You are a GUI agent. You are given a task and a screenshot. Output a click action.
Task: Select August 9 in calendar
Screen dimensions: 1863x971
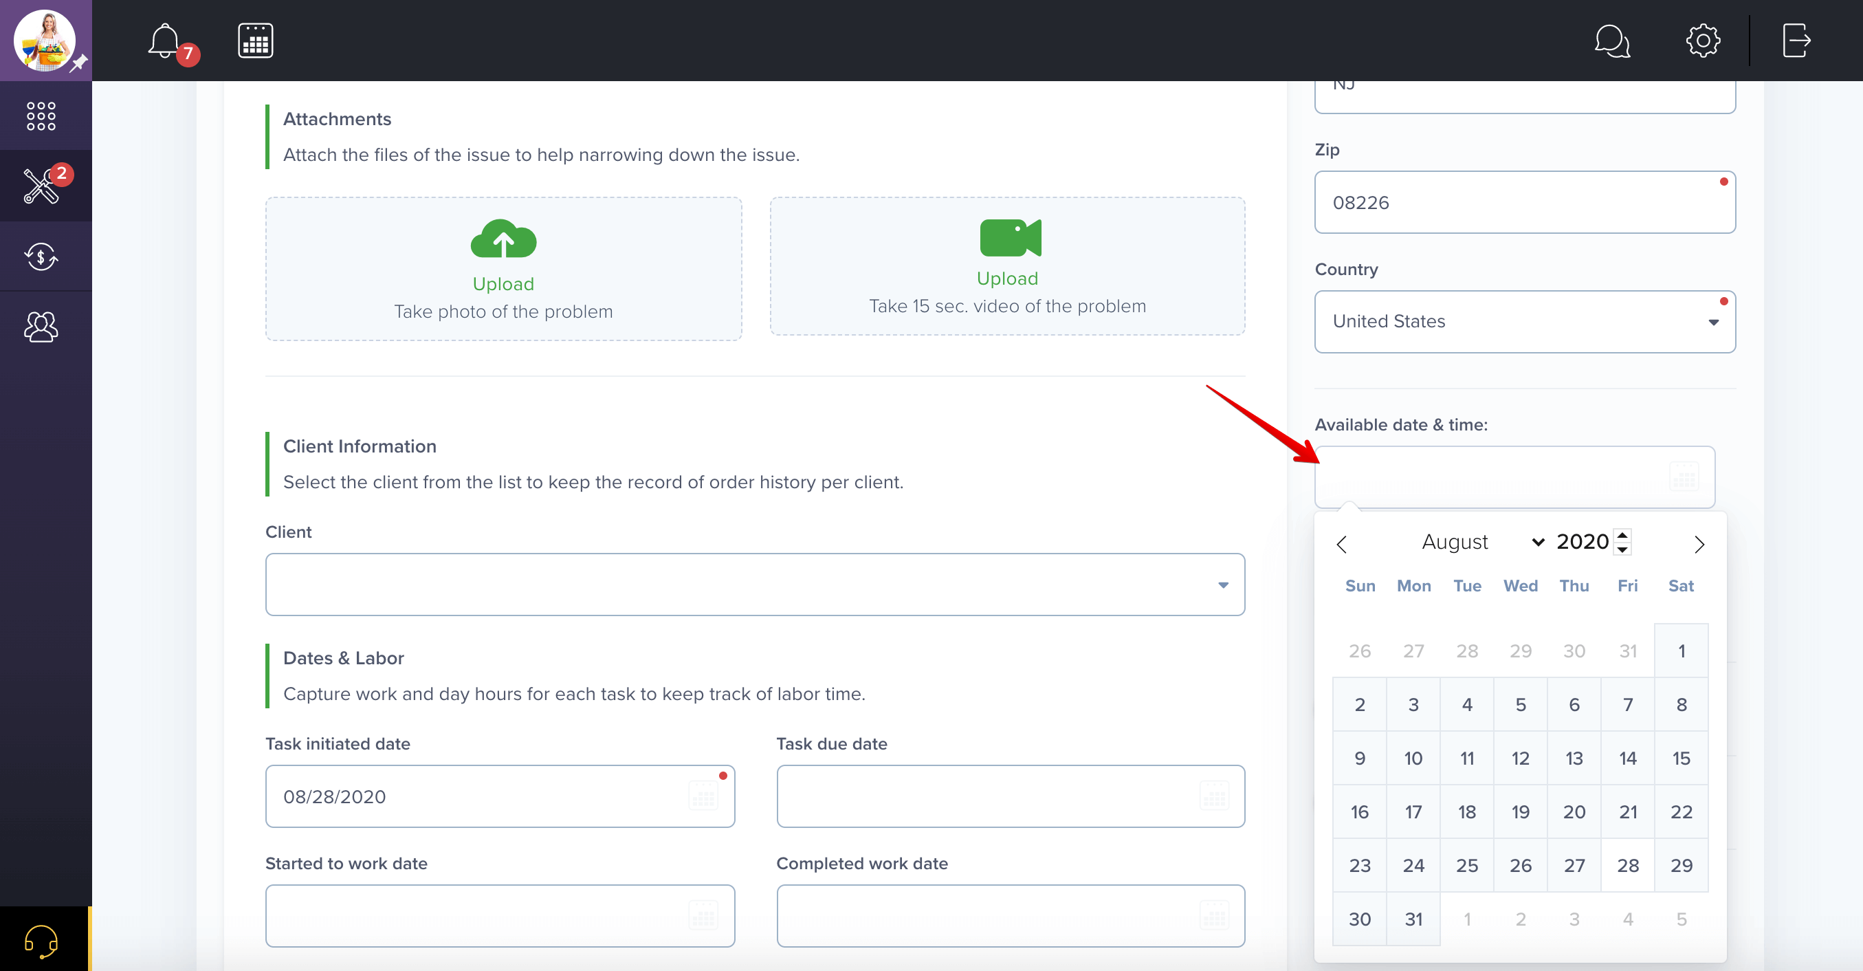[1360, 758]
